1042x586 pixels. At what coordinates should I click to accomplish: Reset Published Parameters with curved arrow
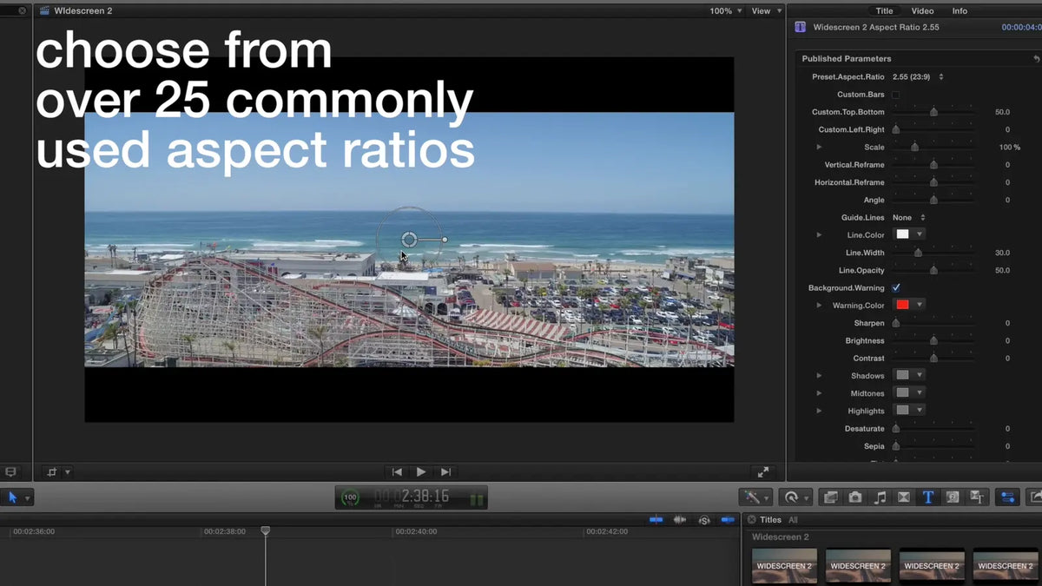click(1036, 58)
